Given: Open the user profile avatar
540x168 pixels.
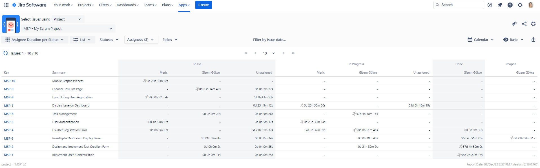Looking at the screenshot, I should (x=530, y=5).
